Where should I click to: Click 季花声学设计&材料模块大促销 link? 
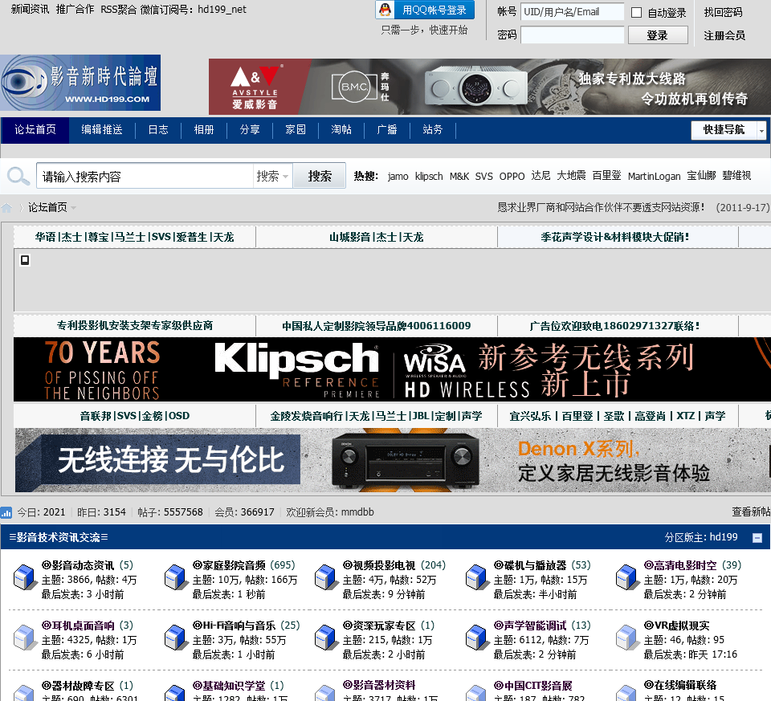[615, 238]
